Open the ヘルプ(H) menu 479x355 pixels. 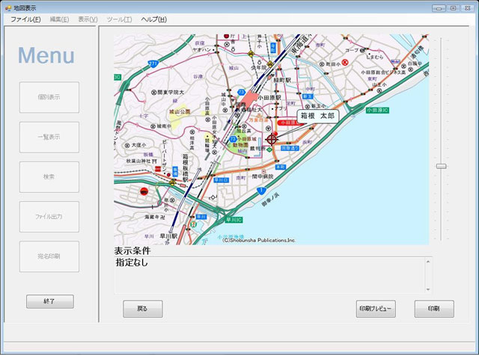click(153, 19)
